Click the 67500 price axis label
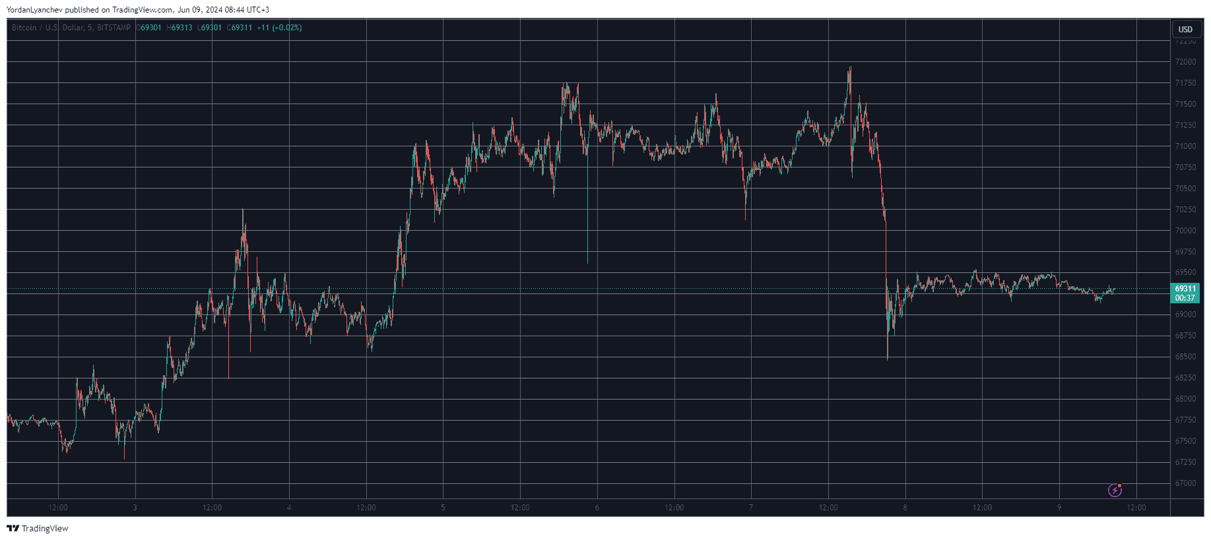Screen dimensions: 1211x540 [1185, 441]
